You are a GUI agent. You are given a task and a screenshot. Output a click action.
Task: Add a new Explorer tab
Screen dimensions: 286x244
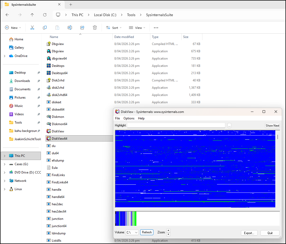click(x=71, y=5)
